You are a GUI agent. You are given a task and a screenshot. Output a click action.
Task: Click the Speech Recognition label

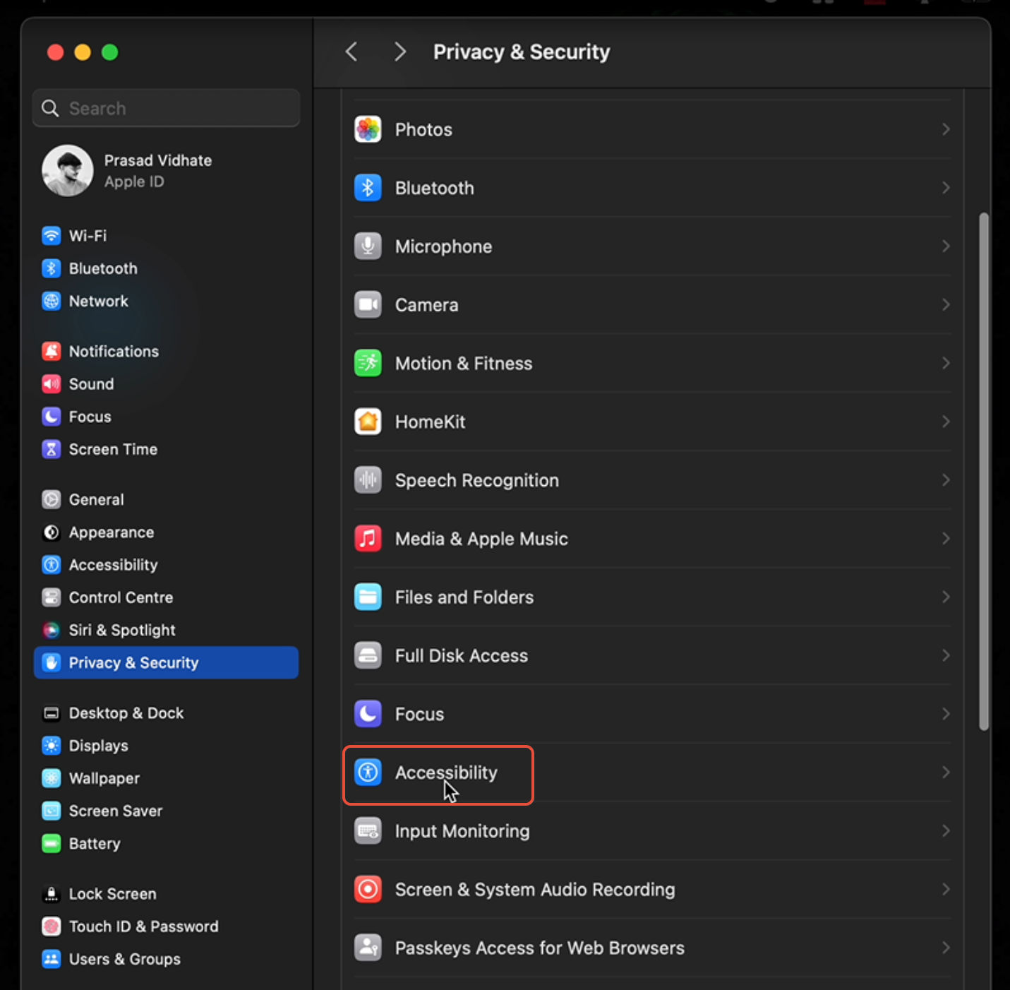(x=476, y=480)
